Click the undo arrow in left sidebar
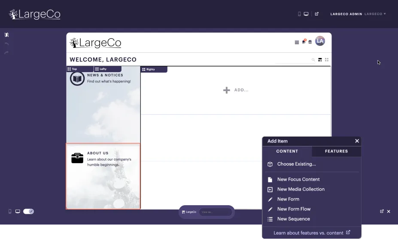 point(7,44)
